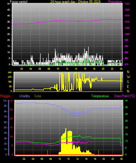Click the green Temperatura legend label
The image size is (136, 163).
(100, 96)
